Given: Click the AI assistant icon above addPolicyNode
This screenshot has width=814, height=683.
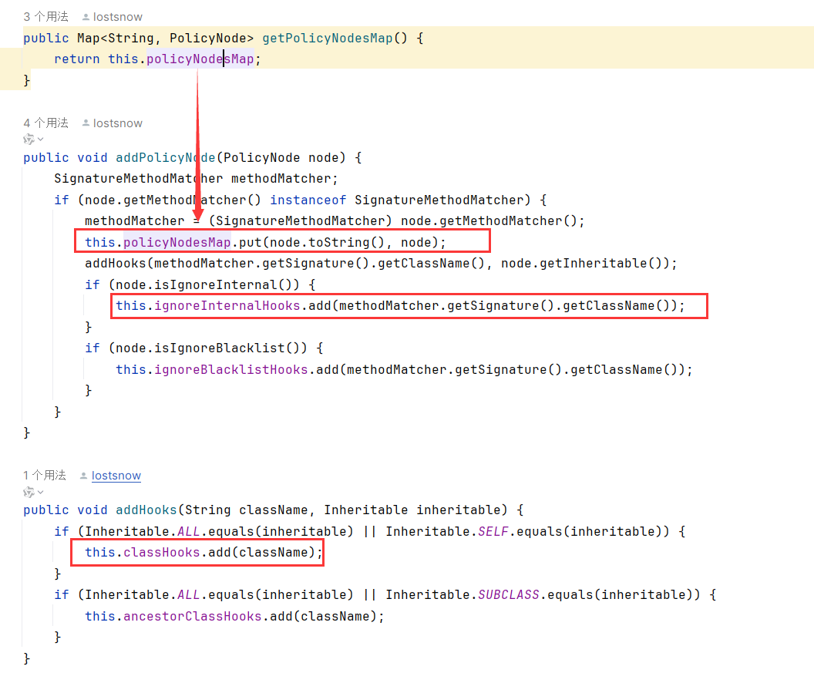Looking at the screenshot, I should tap(29, 140).
